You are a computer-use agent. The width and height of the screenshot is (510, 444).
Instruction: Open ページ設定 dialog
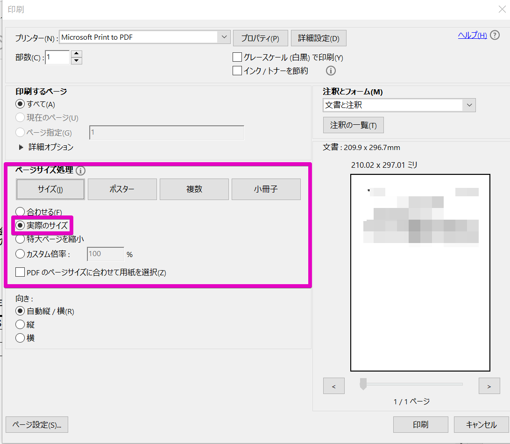coord(37,425)
